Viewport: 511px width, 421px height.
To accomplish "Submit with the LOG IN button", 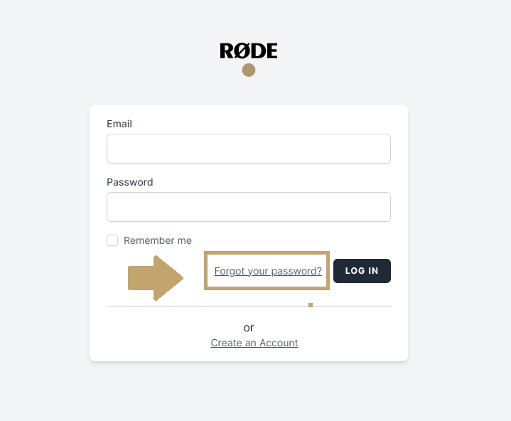I will tap(362, 271).
